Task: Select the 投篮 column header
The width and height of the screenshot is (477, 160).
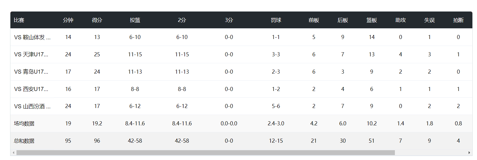Action: [135, 20]
